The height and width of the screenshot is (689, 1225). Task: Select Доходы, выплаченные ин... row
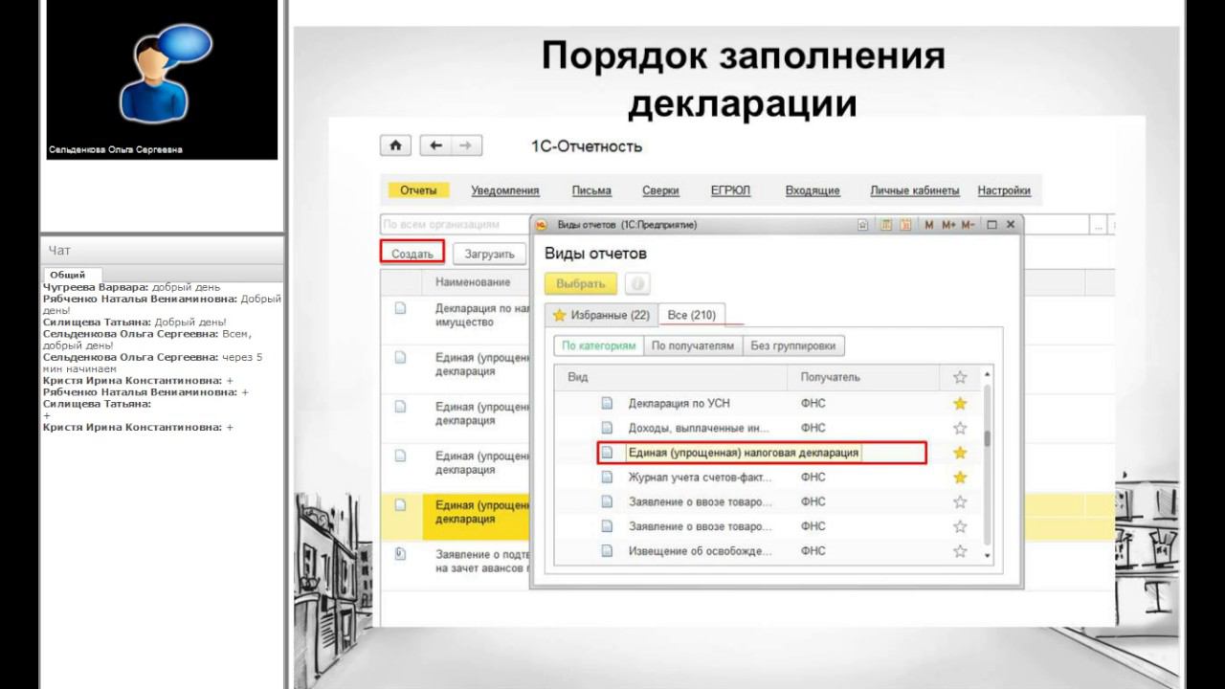point(768,428)
